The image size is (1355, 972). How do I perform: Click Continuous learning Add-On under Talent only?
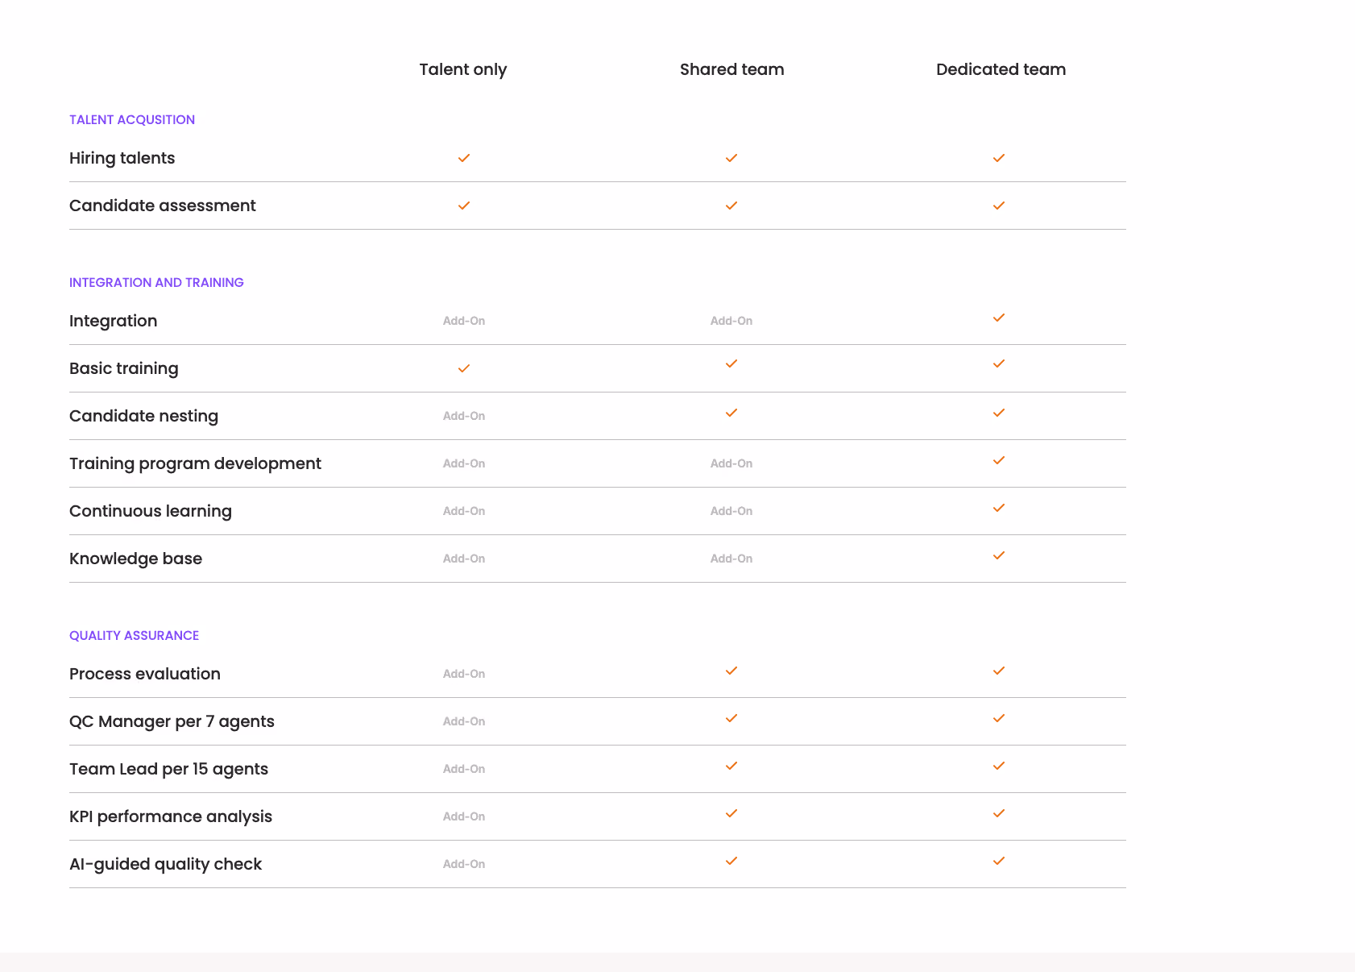pos(464,511)
